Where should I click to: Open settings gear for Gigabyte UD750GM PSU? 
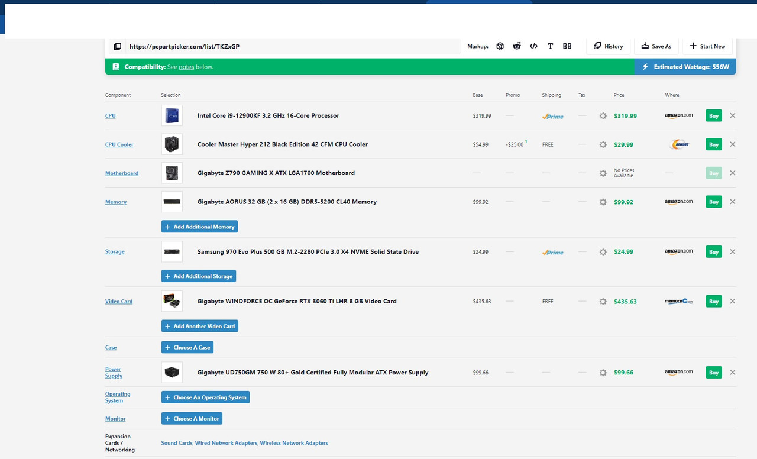603,373
